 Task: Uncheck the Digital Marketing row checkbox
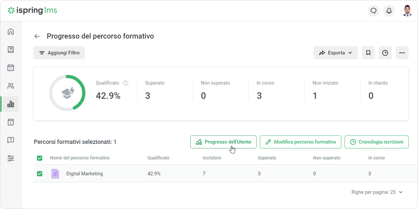(40, 174)
